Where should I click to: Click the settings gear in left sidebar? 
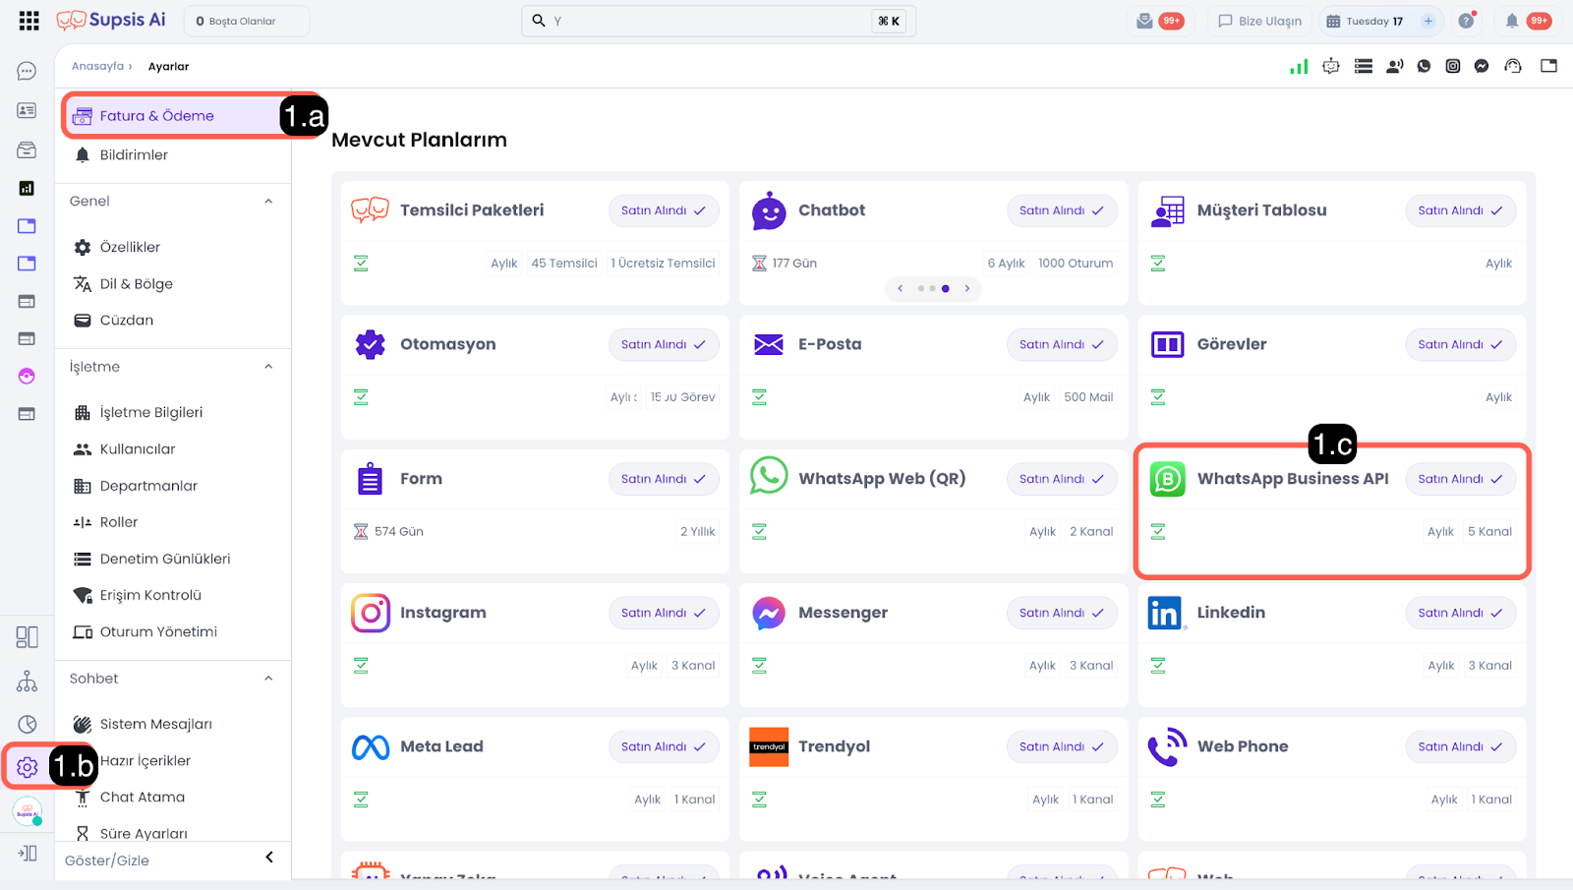28,767
